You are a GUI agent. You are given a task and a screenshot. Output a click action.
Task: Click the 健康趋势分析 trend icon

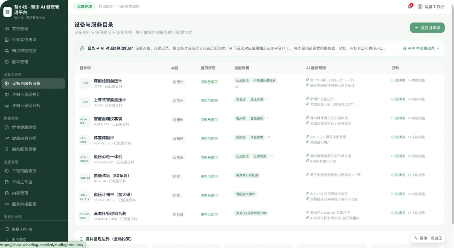pos(7,138)
